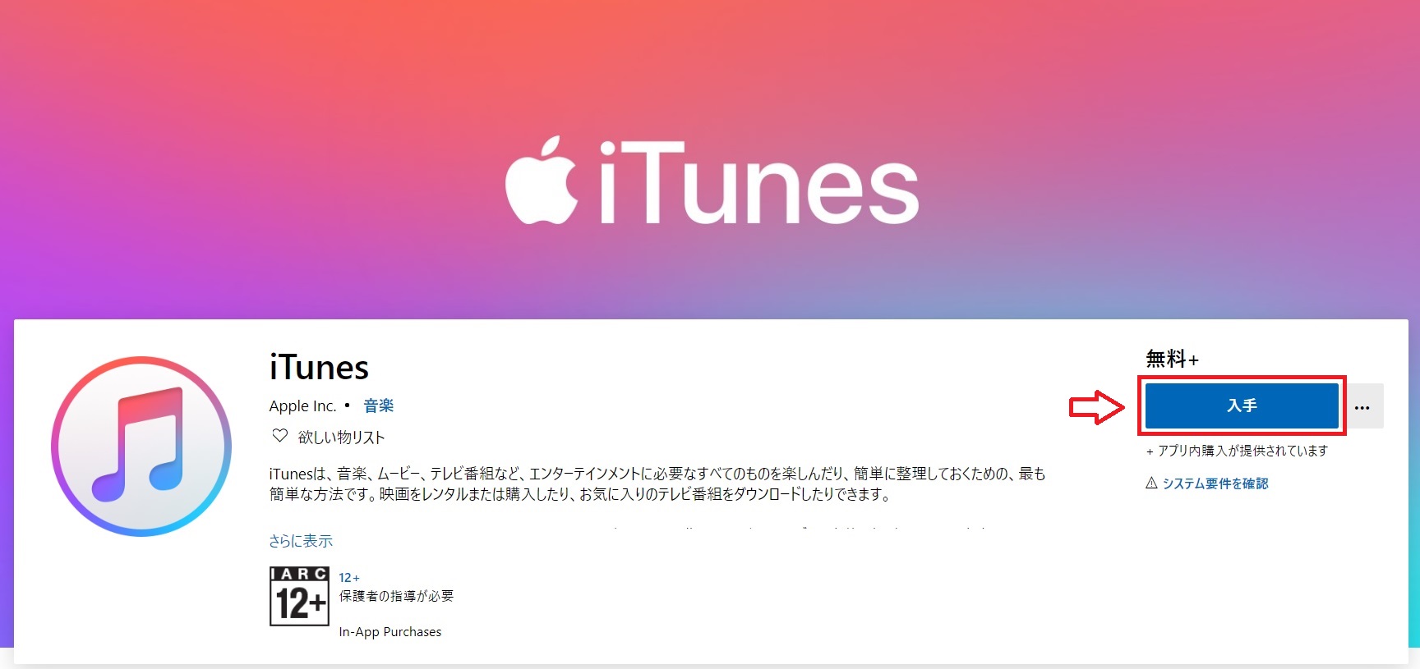Open the 12+ age rating link

(x=349, y=578)
